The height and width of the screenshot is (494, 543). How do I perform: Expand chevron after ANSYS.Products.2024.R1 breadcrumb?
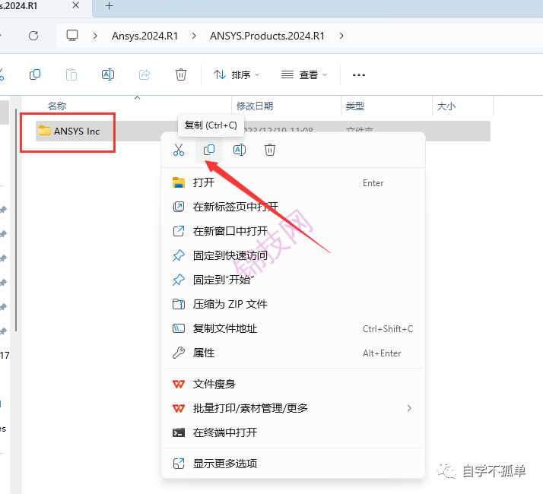point(341,36)
